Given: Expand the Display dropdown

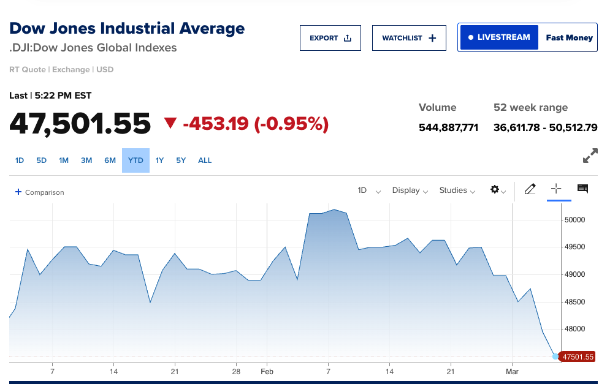Looking at the screenshot, I should point(410,190).
